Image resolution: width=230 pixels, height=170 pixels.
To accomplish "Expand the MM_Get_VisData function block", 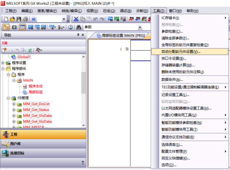I will [x=14, y=116].
